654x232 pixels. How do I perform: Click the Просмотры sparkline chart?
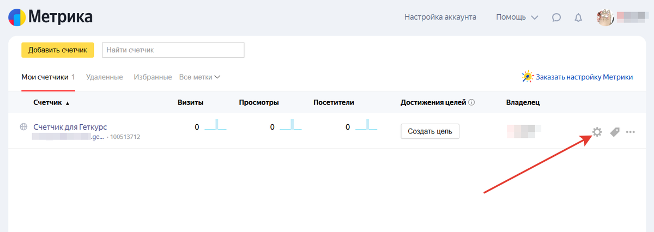click(290, 125)
